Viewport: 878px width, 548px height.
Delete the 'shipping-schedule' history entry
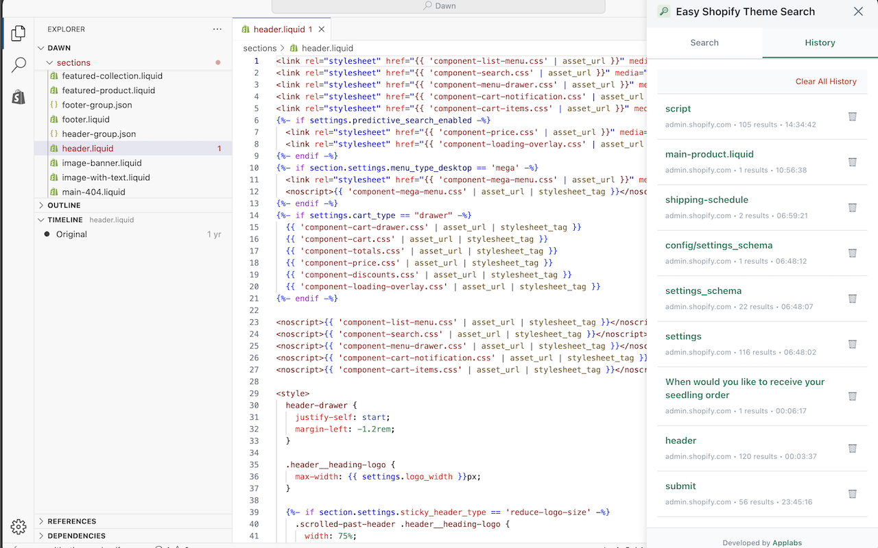(x=852, y=208)
